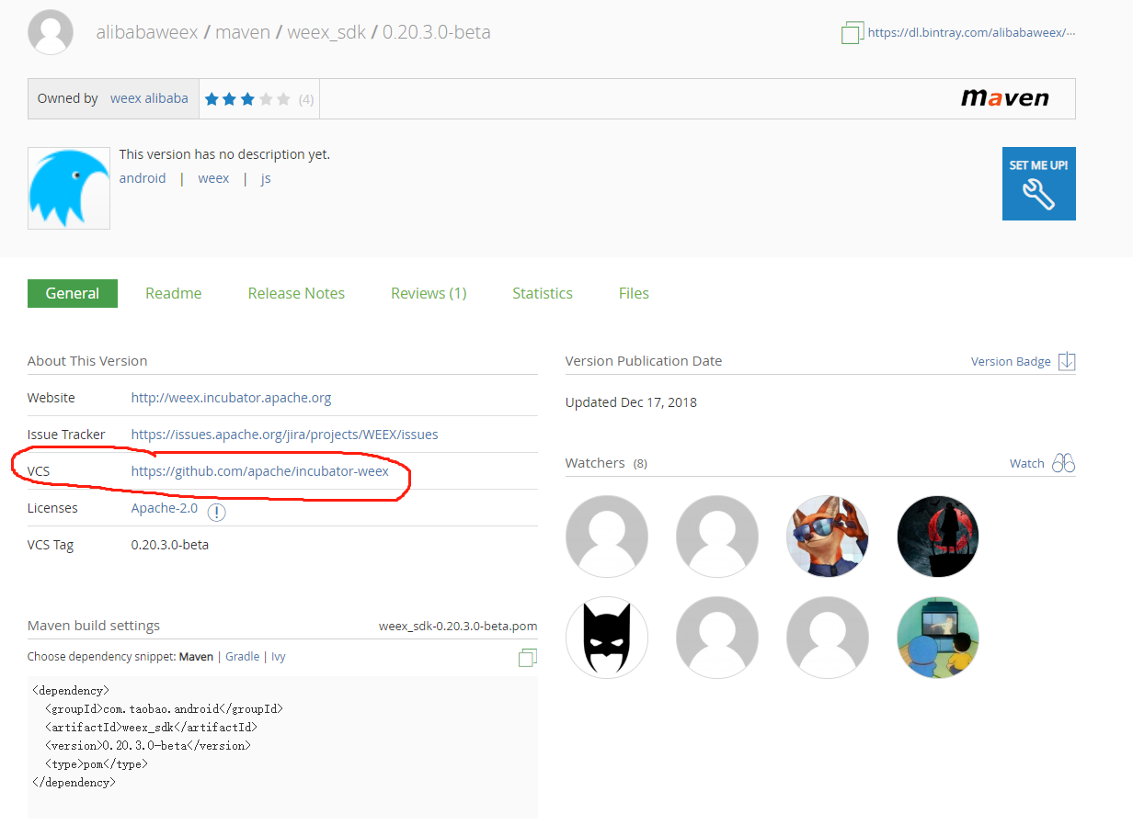Image resolution: width=1133 pixels, height=825 pixels.
Task: Open the SET ME UP wrench button
Action: [x=1038, y=184]
